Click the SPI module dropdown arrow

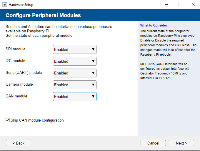tap(93, 49)
